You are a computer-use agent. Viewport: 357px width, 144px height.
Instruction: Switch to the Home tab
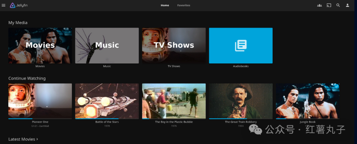coord(165,5)
